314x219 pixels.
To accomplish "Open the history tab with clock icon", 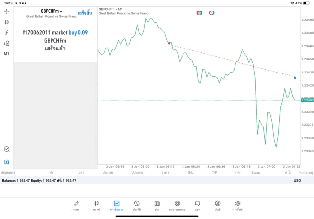I will pyautogui.click(x=136, y=205).
